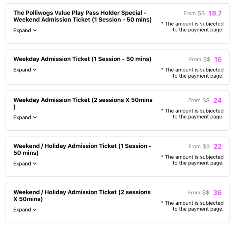Expand Weekday Admission Ticket 2 sessions details

click(x=22, y=118)
